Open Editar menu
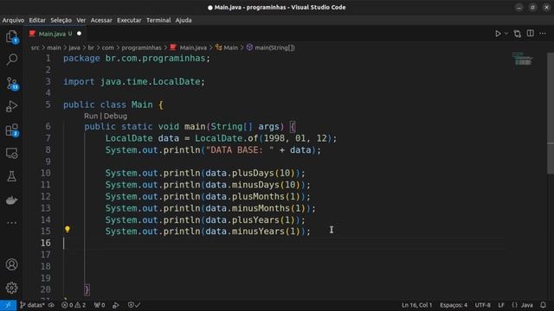The height and width of the screenshot is (311, 554). [37, 20]
